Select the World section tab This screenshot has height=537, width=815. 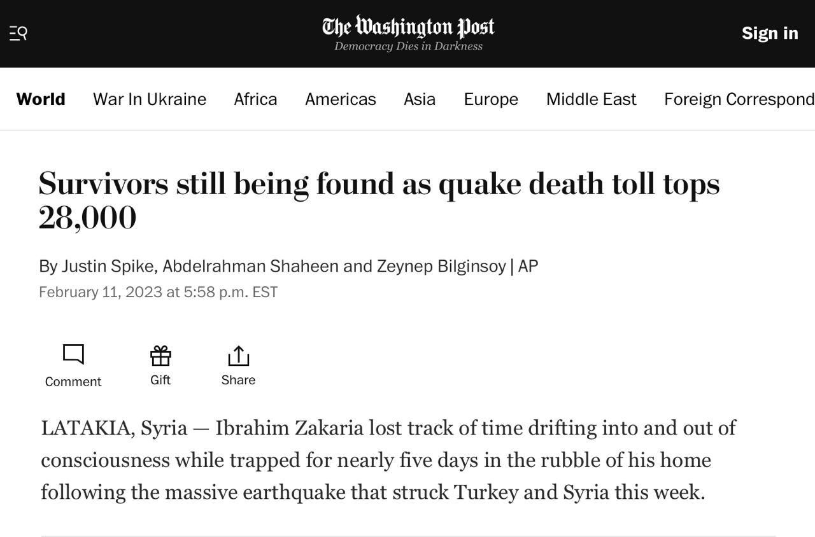[41, 99]
